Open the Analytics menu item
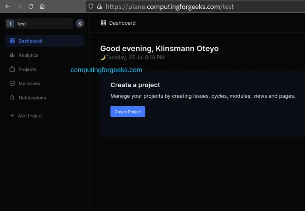This screenshot has width=305, height=211. click(x=29, y=55)
